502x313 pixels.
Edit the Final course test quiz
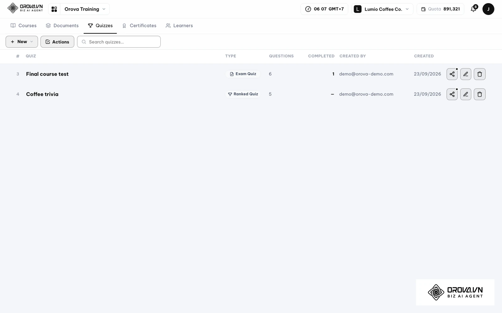(466, 74)
